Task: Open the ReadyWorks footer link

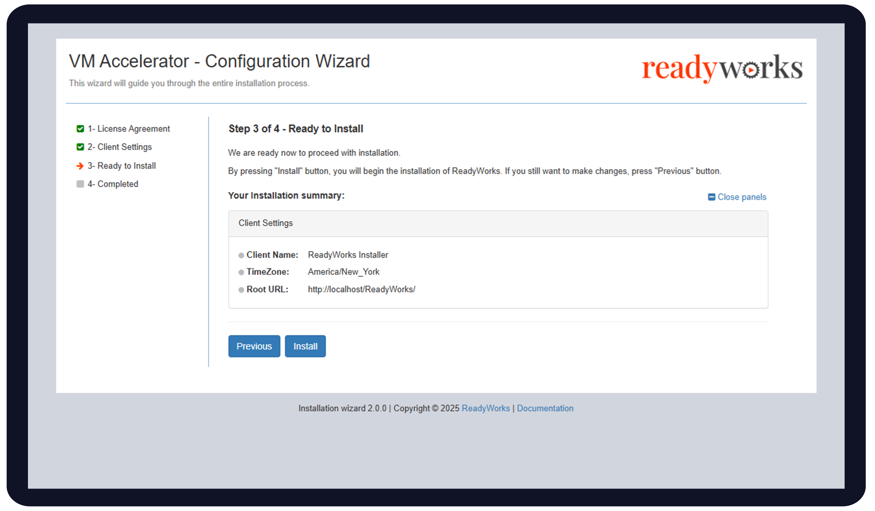Action: (x=485, y=408)
